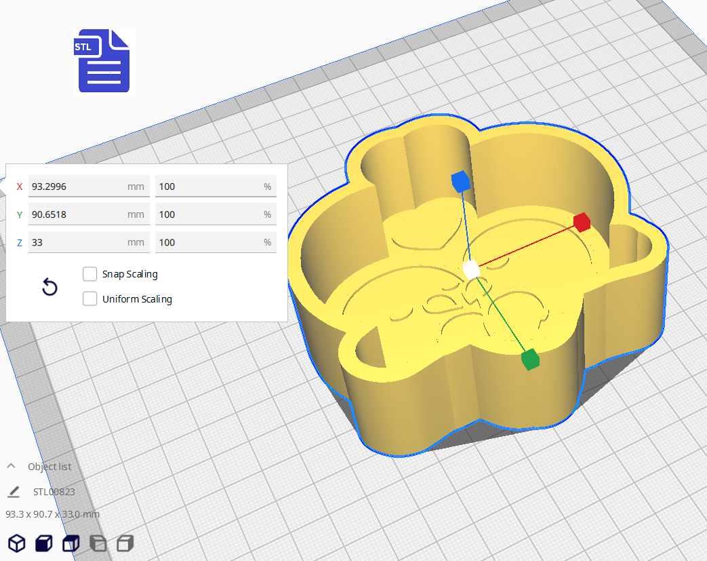
Task: Select the top view cube icon
Action: click(70, 543)
